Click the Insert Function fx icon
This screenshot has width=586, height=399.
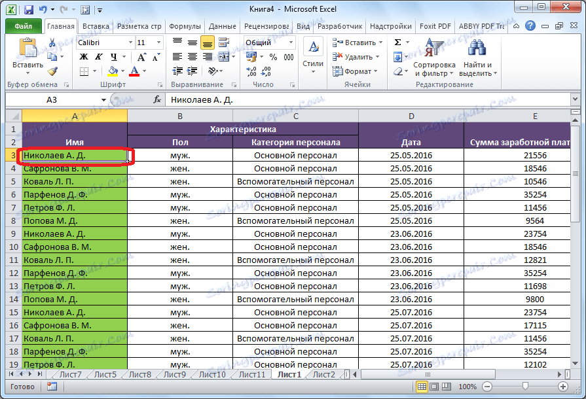click(157, 100)
